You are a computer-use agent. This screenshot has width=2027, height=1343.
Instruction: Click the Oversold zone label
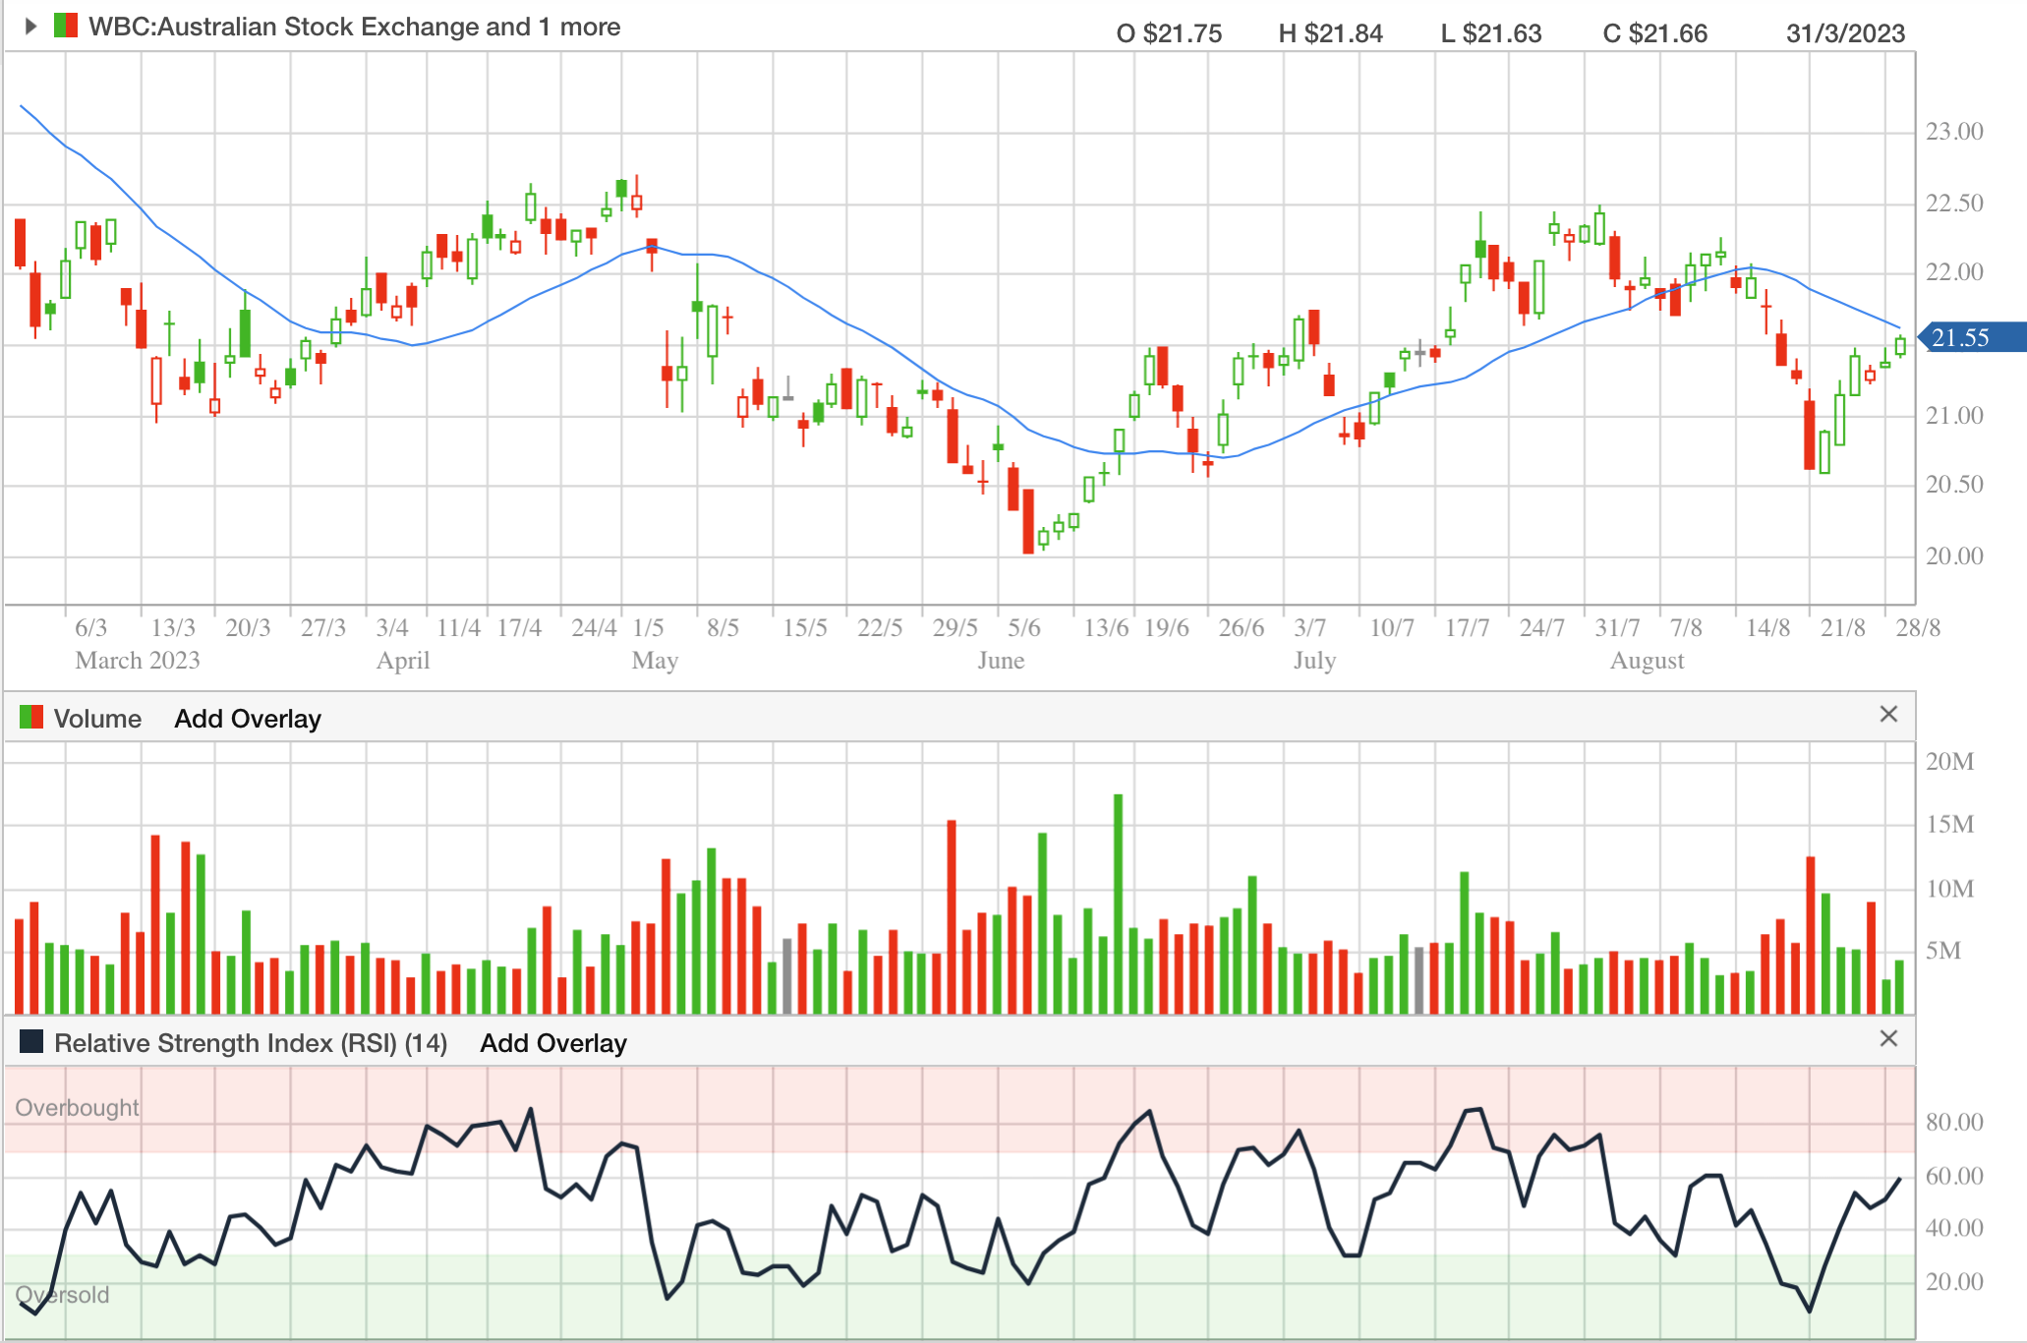point(62,1295)
